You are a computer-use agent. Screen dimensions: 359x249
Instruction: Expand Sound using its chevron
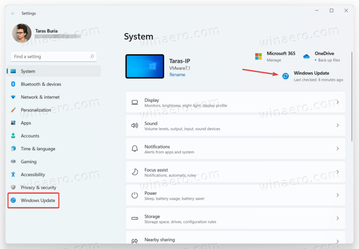click(337, 125)
